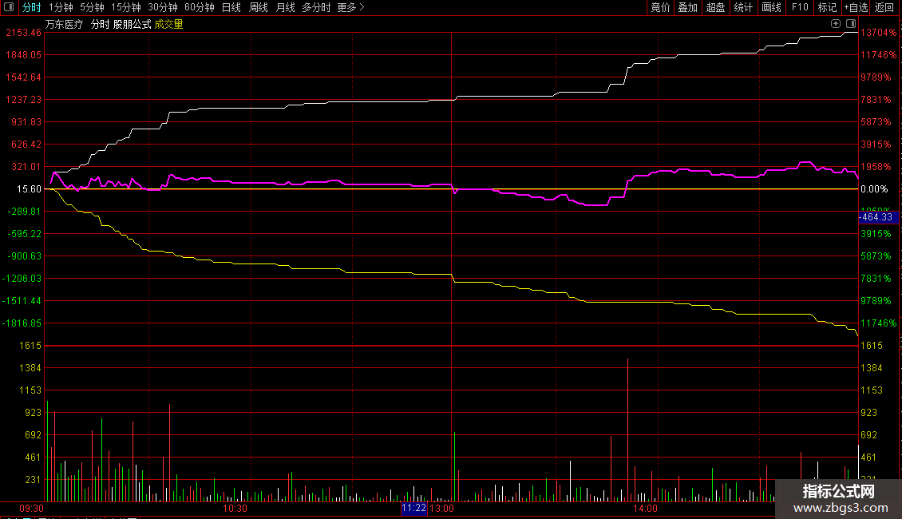The image size is (902, 519).
Task: Open the 统计 statistics panel
Action: click(743, 7)
